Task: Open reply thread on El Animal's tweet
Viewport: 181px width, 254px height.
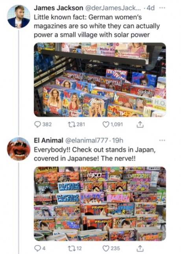Action: [x=40, y=248]
